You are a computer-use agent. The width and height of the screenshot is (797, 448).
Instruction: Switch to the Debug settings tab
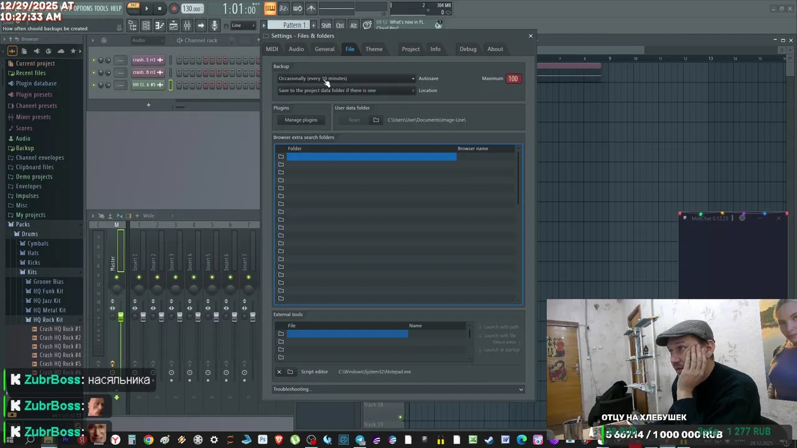coord(468,49)
